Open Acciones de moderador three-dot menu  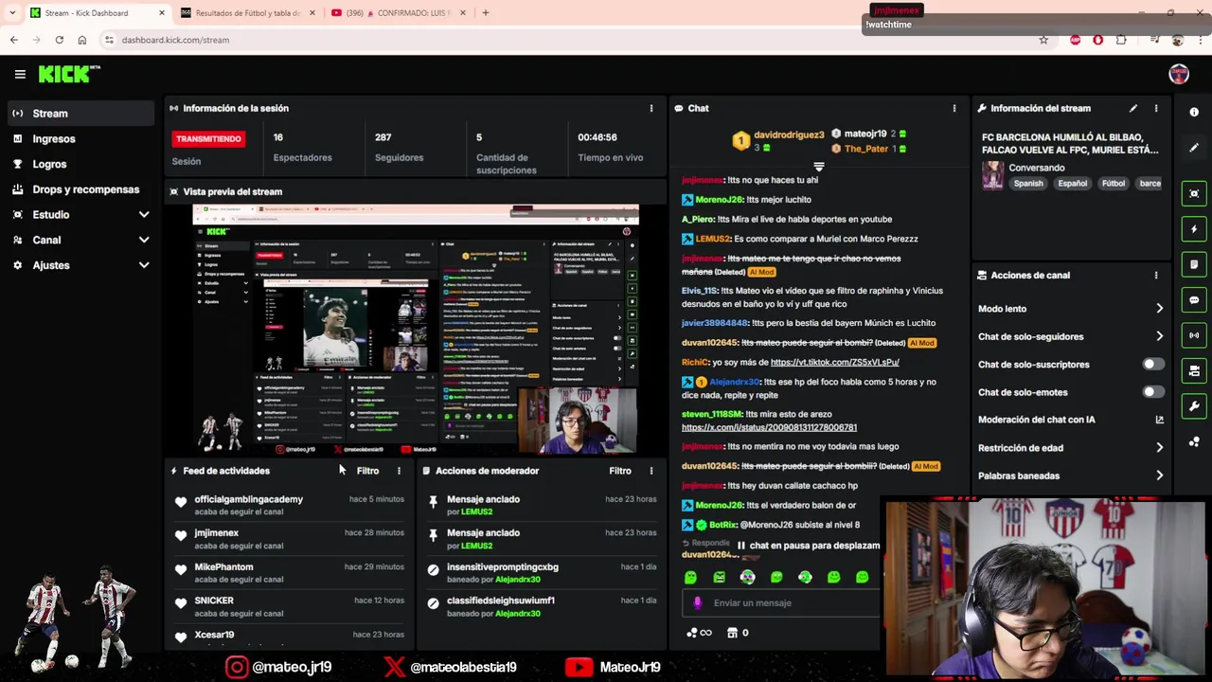click(x=651, y=471)
